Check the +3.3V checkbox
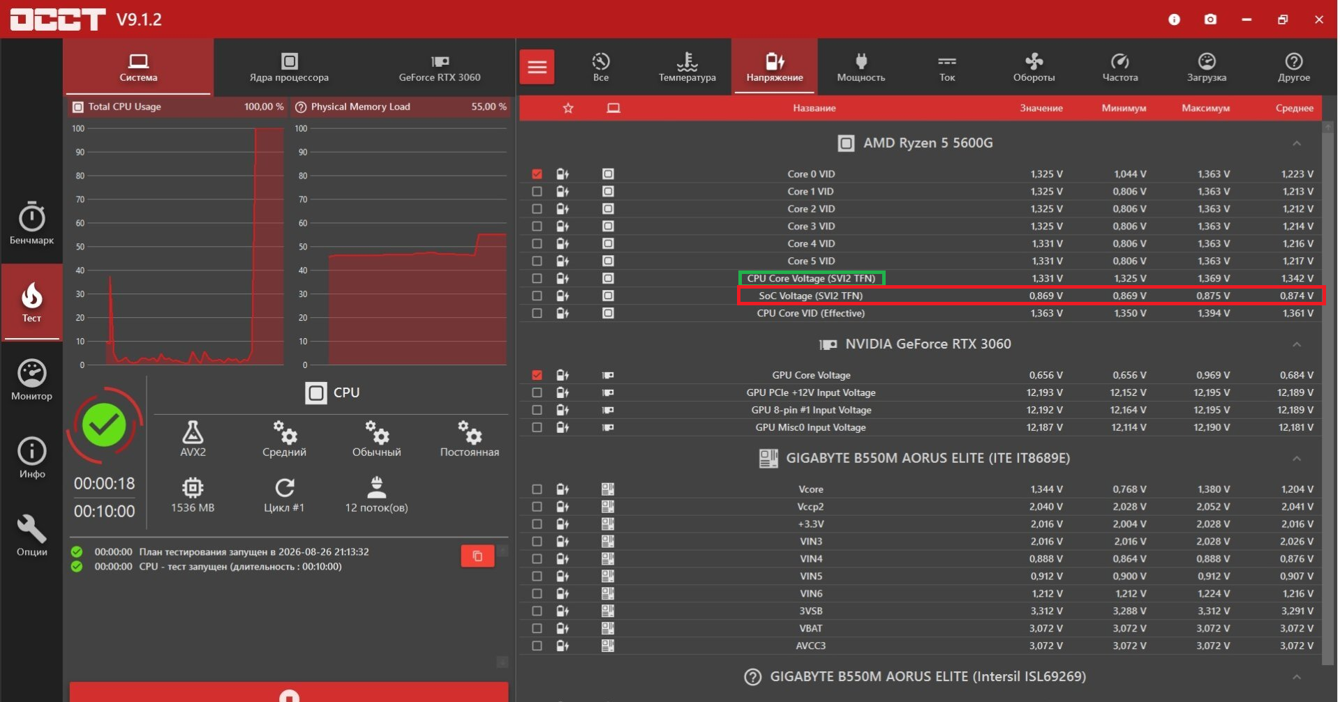The height and width of the screenshot is (702, 1340). pos(537,524)
